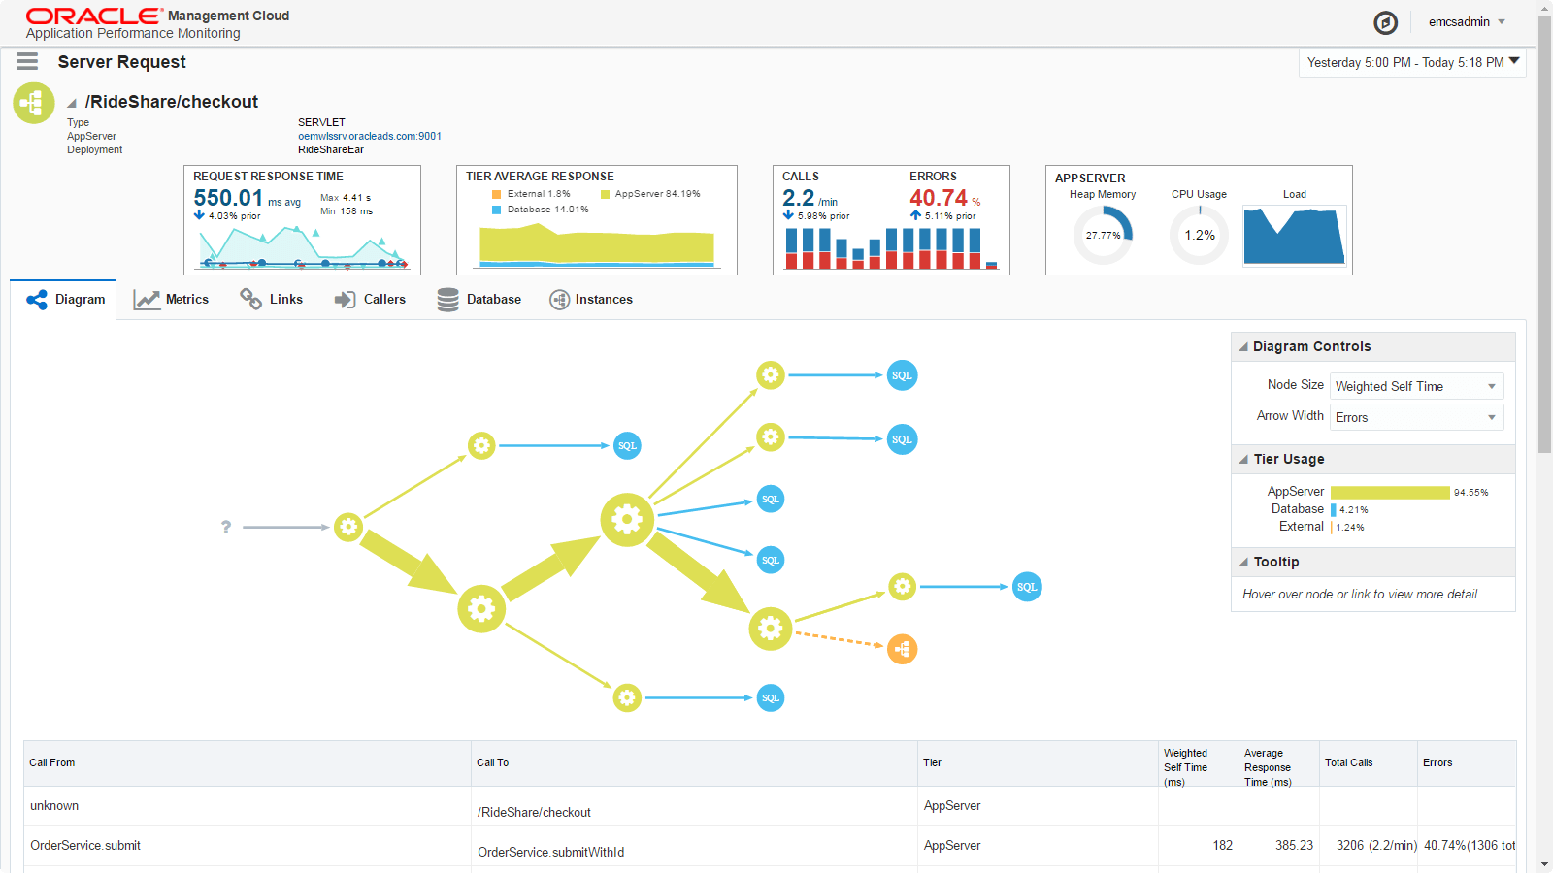The width and height of the screenshot is (1553, 873).
Task: Open the oemwlssrv.oracleads.com:9001 AppServer link
Action: [x=370, y=136]
